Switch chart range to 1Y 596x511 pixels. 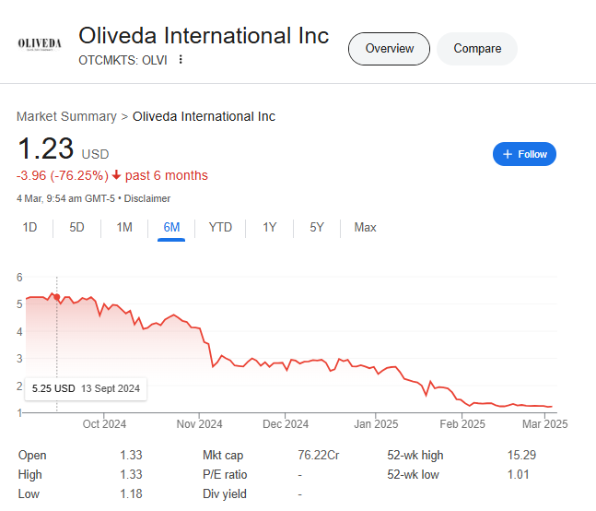click(x=270, y=228)
